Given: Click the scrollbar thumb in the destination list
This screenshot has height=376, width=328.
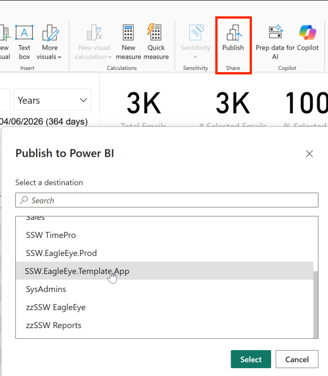Looking at the screenshot, I should pyautogui.click(x=316, y=304).
